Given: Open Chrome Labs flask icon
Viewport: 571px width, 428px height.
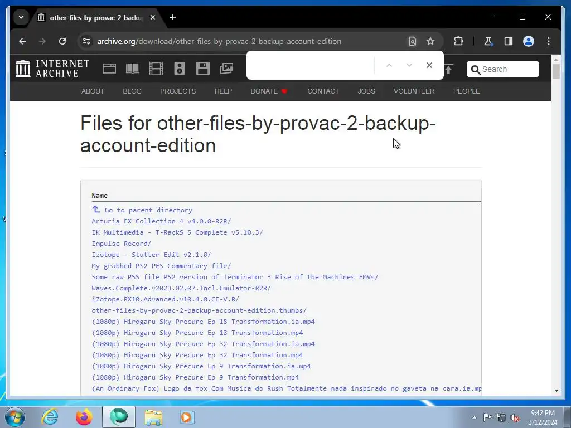Looking at the screenshot, I should (488, 41).
